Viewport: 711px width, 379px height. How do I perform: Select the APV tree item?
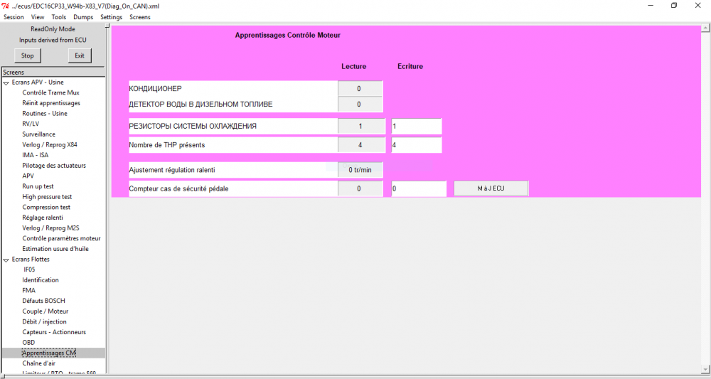coord(28,176)
